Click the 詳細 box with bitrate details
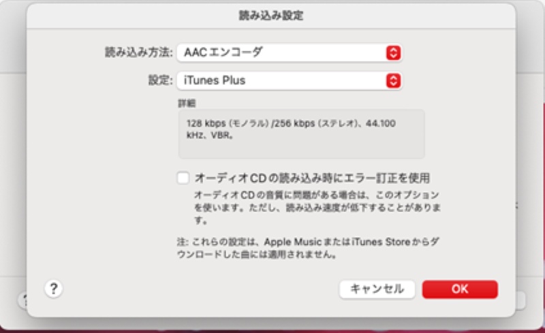 301,134
